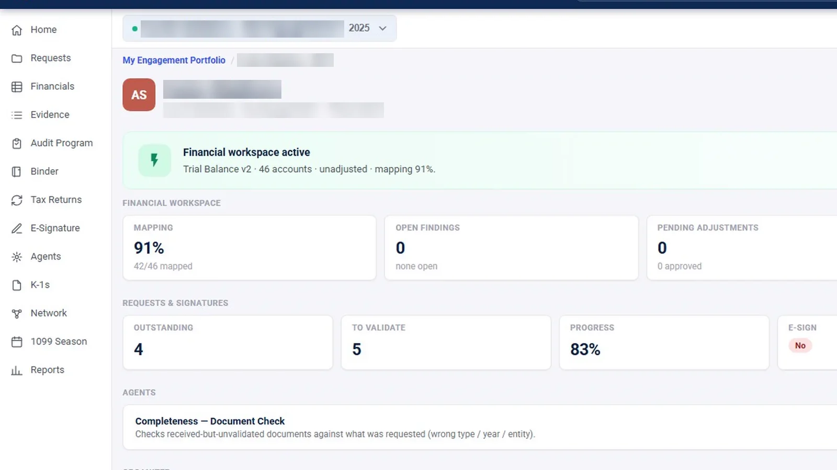Viewport: 837px width, 470px height.
Task: Follow the My Engagement Portfolio breadcrumb link
Action: click(174, 60)
